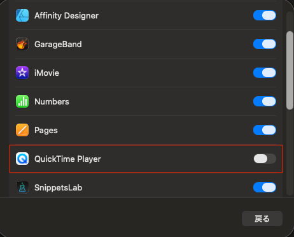
Task: Enable the QuickTime Player toggle
Action: (x=265, y=159)
